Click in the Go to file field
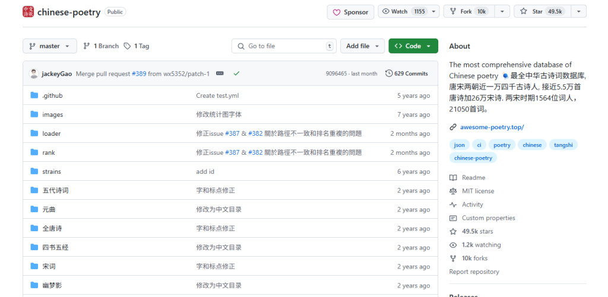608x297 pixels. (x=284, y=46)
